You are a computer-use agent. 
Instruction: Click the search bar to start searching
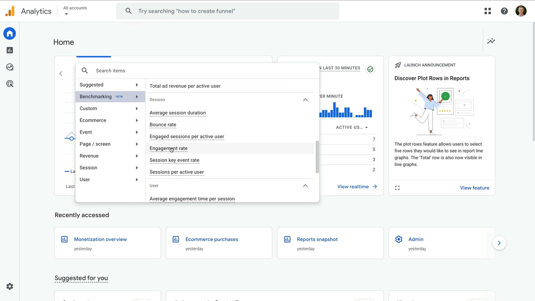click(228, 11)
